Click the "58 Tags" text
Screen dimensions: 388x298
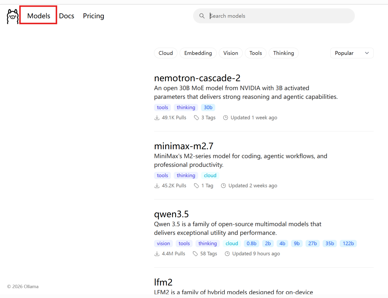click(x=209, y=254)
